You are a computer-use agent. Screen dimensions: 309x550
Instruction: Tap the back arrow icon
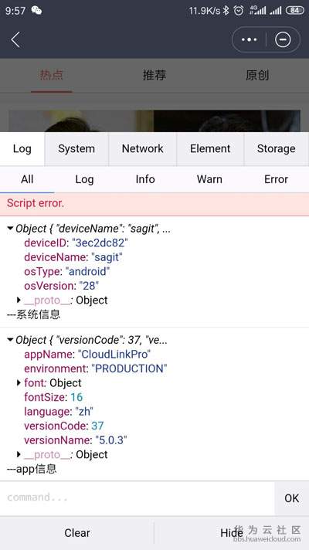pyautogui.click(x=15, y=39)
